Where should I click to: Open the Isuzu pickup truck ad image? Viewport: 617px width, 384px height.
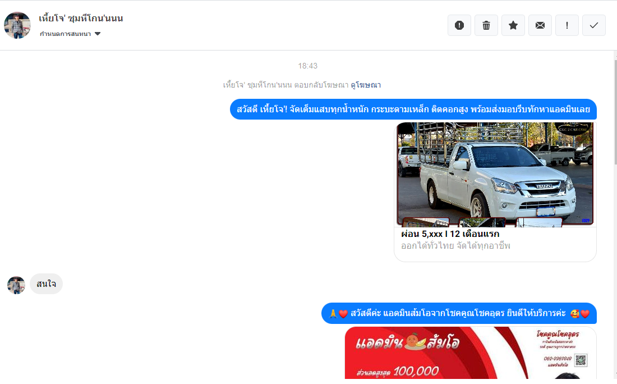coord(495,175)
